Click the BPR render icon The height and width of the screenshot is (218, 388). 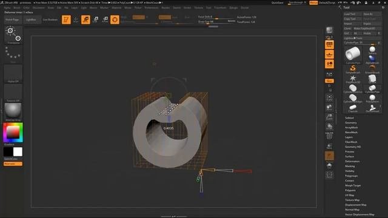coord(329,31)
